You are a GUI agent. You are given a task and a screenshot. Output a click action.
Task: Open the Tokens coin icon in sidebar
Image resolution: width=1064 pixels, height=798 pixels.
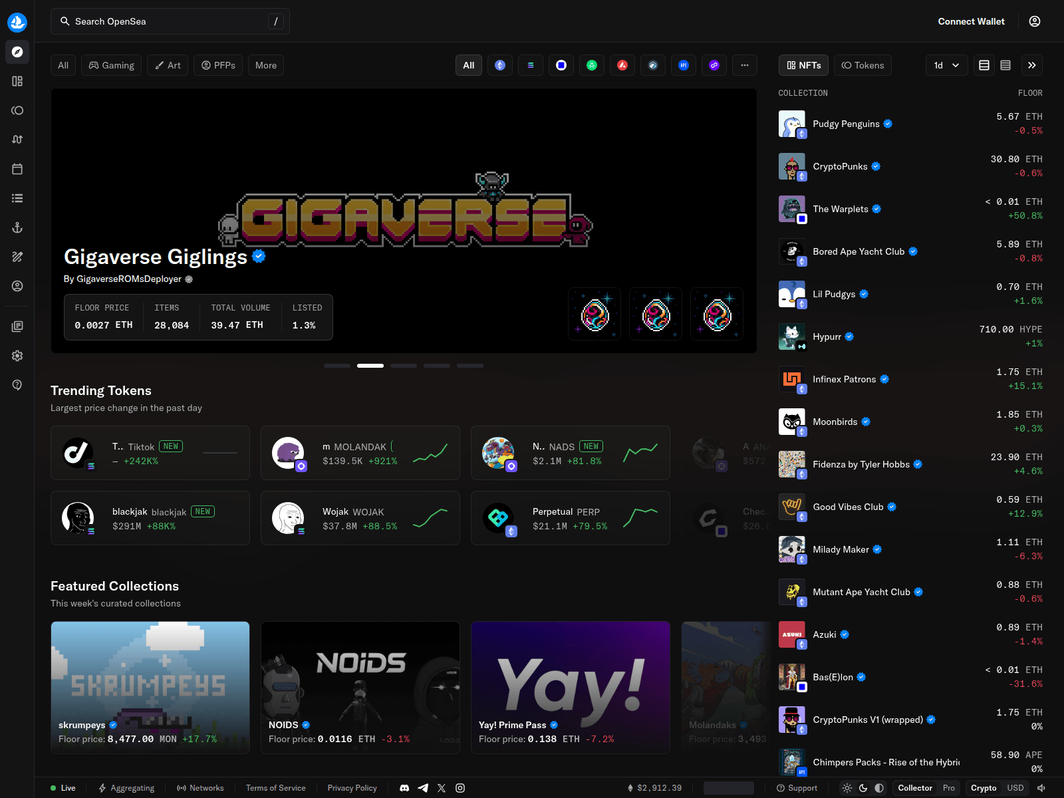[17, 110]
